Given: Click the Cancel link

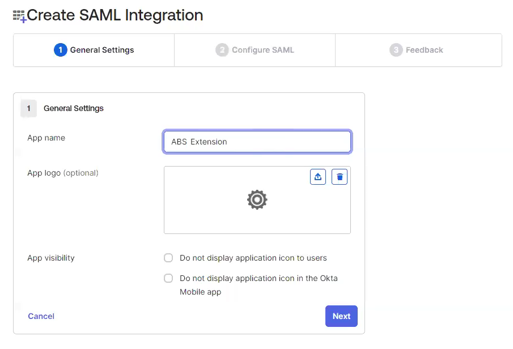Looking at the screenshot, I should pyautogui.click(x=41, y=316).
